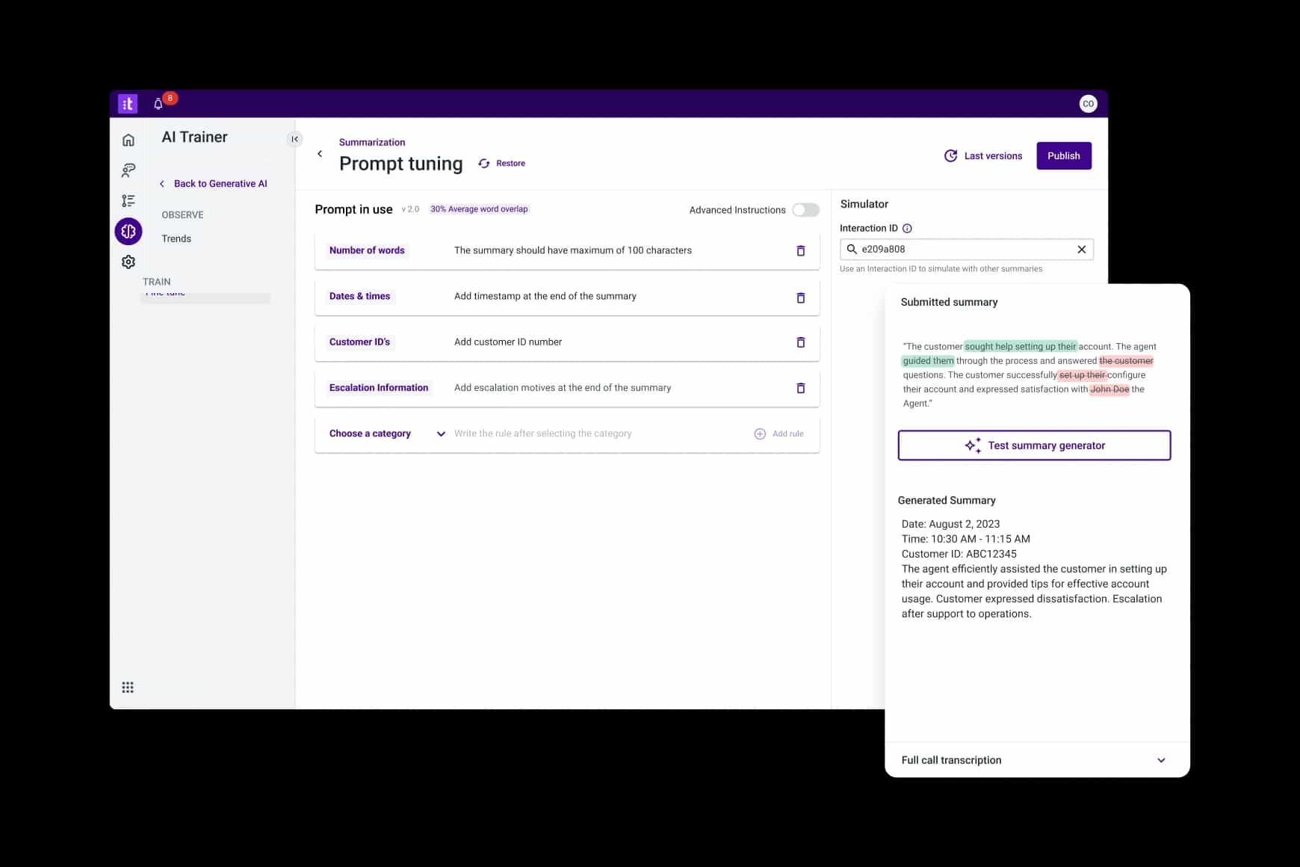Open Last versions history
Screen dimensions: 1300x867
(983, 156)
